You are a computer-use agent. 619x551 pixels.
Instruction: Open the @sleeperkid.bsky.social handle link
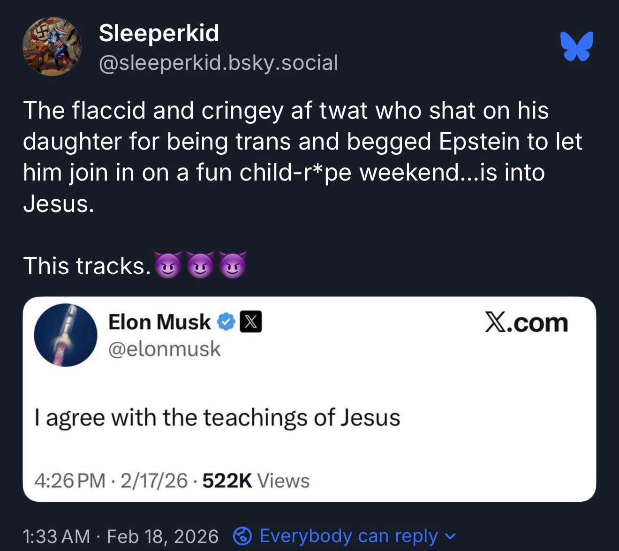point(218,63)
